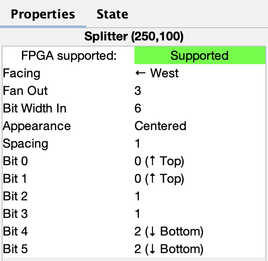Viewport: 268px width, 261px height.
Task: Select the Fan Out property label
Action: 25,91
